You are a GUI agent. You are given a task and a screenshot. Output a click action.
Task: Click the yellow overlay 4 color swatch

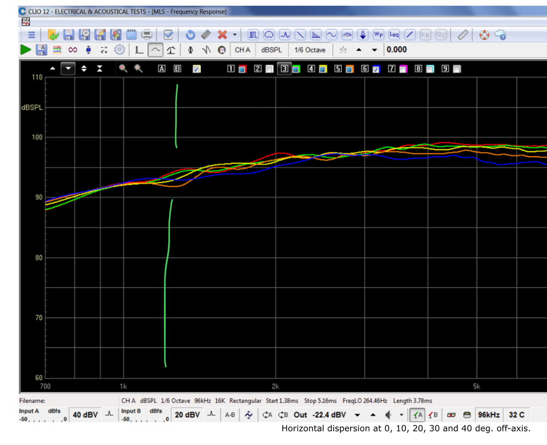pos(323,69)
